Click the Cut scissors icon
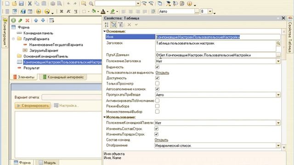Image resolution: width=294 pixels, height=165 pixels. tap(29, 3)
